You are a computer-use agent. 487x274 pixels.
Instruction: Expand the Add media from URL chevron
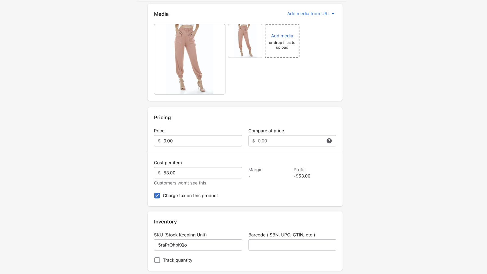(x=333, y=13)
